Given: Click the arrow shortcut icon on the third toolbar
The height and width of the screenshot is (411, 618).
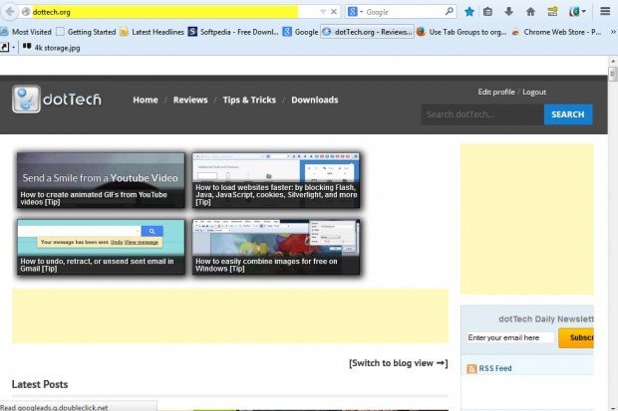Looking at the screenshot, I should tap(4, 48).
